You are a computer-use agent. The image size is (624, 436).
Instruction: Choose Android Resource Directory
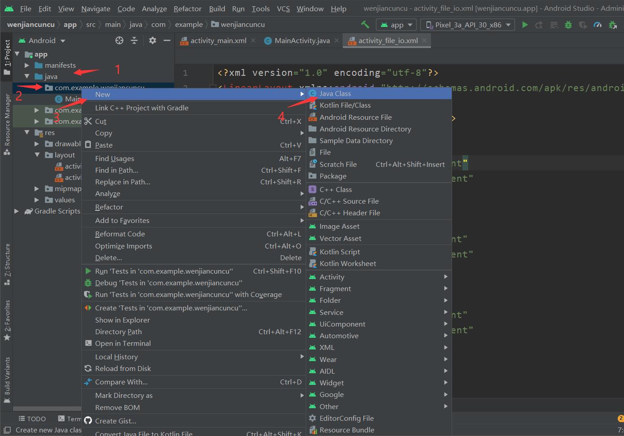coord(379,129)
